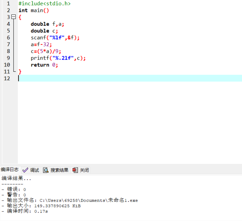
Task: Click the double c; line
Action: [x=44, y=31]
